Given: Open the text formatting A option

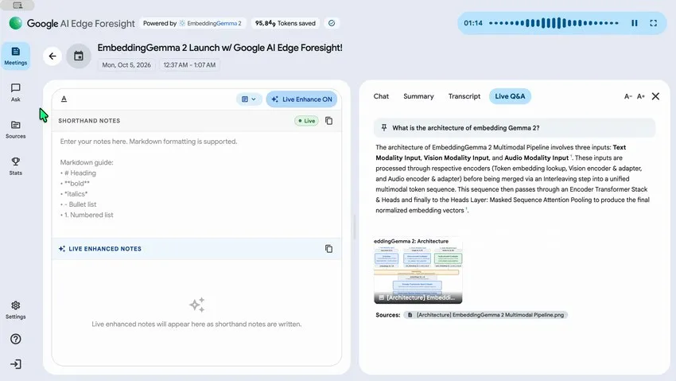Looking at the screenshot, I should 64,99.
